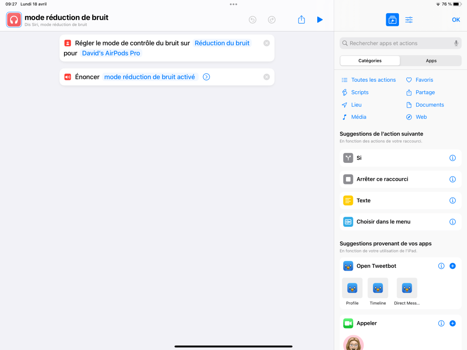Tap the red headphones shortcut icon
Screen dimensions: 467x350
point(14,20)
